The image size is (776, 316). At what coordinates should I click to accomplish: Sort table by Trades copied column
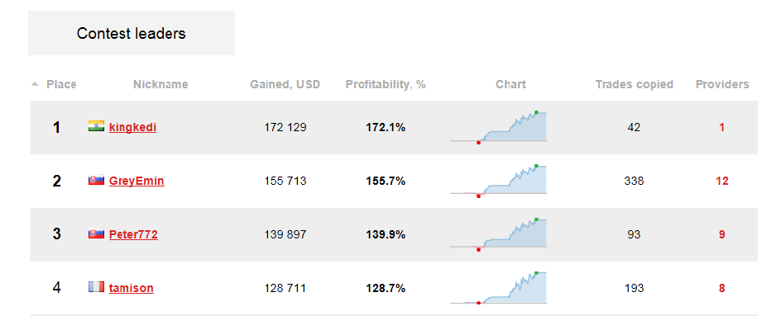tap(634, 84)
